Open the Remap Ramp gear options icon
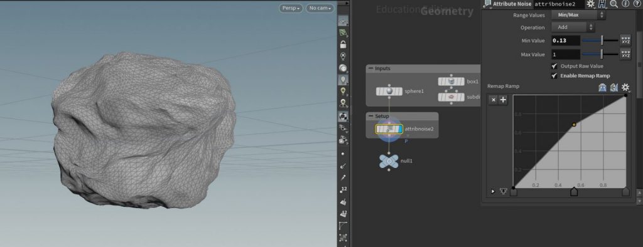This screenshot has width=643, height=247. tap(625, 87)
